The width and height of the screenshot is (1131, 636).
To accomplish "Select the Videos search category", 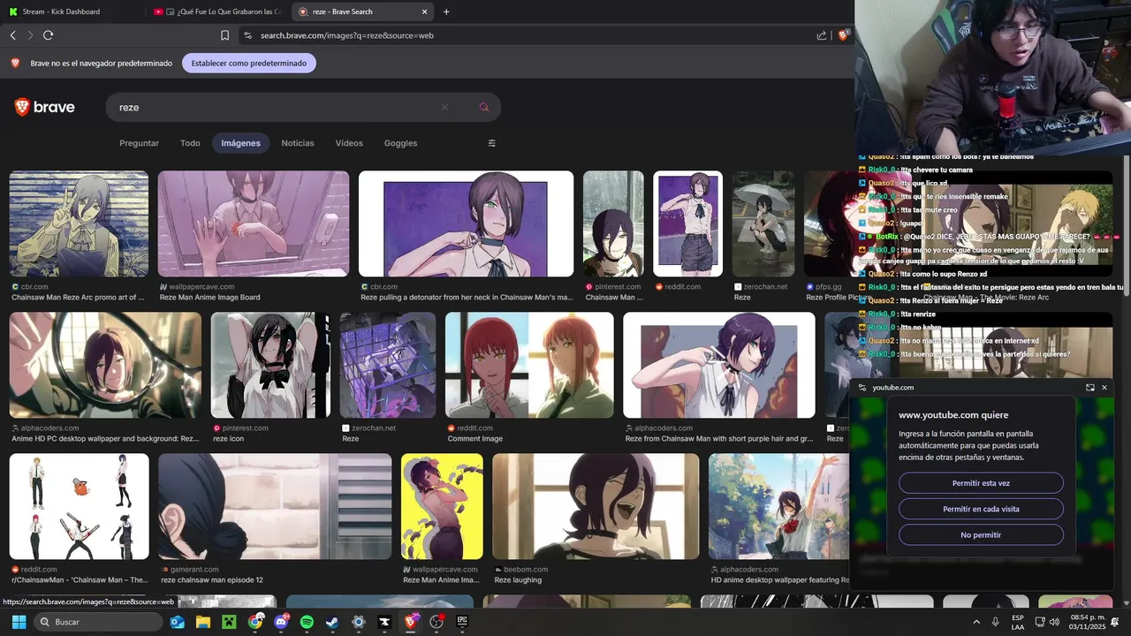I will (x=349, y=143).
